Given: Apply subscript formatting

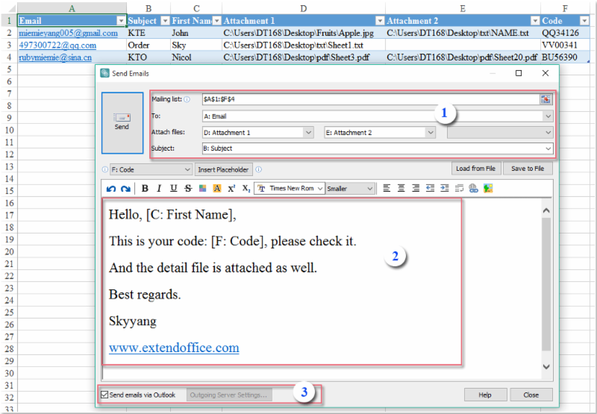Looking at the screenshot, I should pyautogui.click(x=246, y=189).
